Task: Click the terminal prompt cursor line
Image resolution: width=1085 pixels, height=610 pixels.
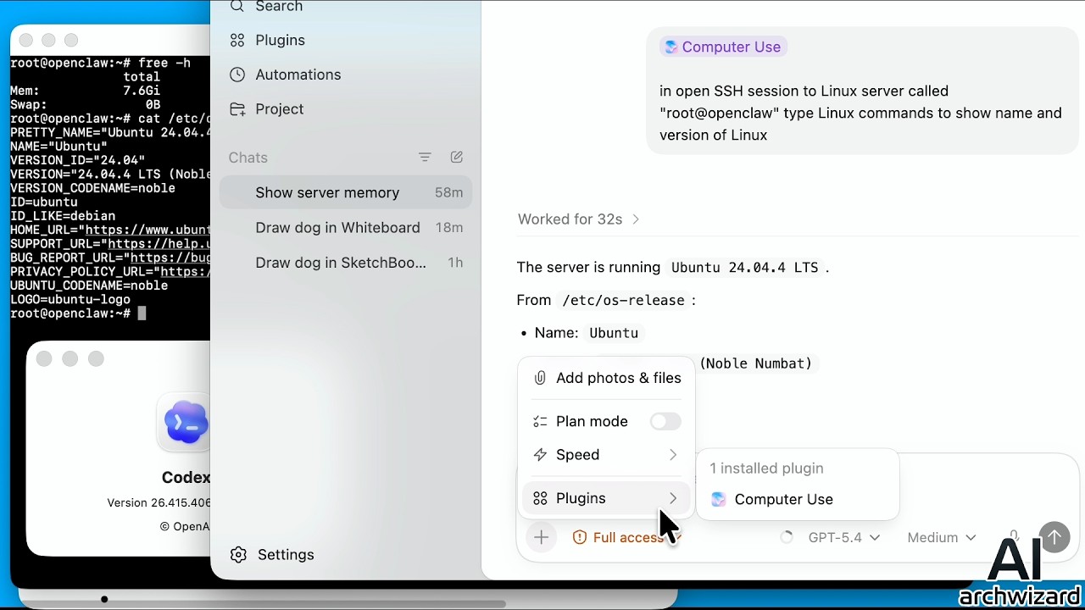Action: click(x=78, y=313)
